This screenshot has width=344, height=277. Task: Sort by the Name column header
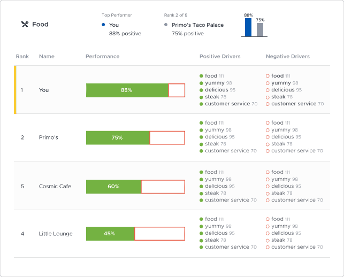pos(47,56)
